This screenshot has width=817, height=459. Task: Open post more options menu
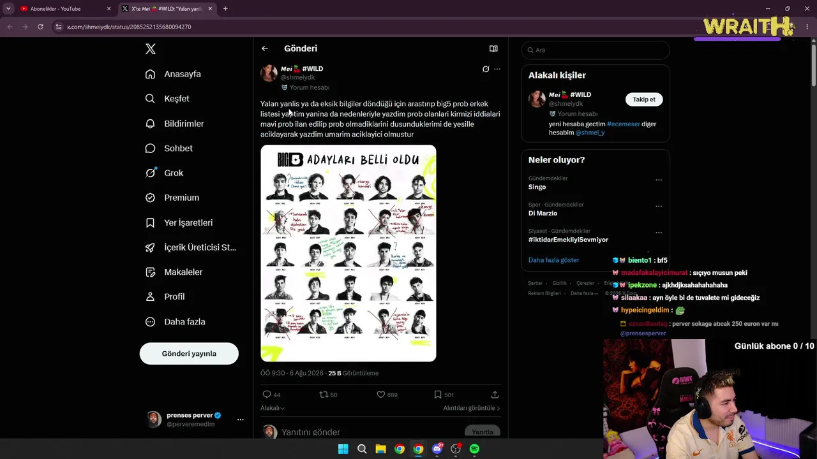tap(497, 69)
